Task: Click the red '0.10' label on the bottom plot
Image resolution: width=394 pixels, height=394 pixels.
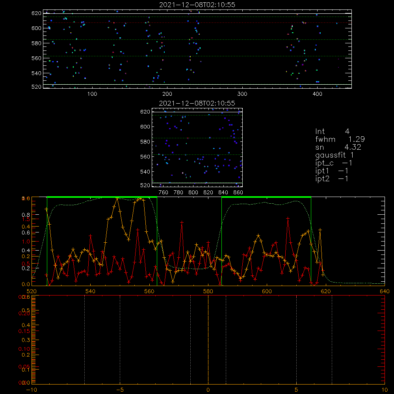Action: tap(24, 349)
